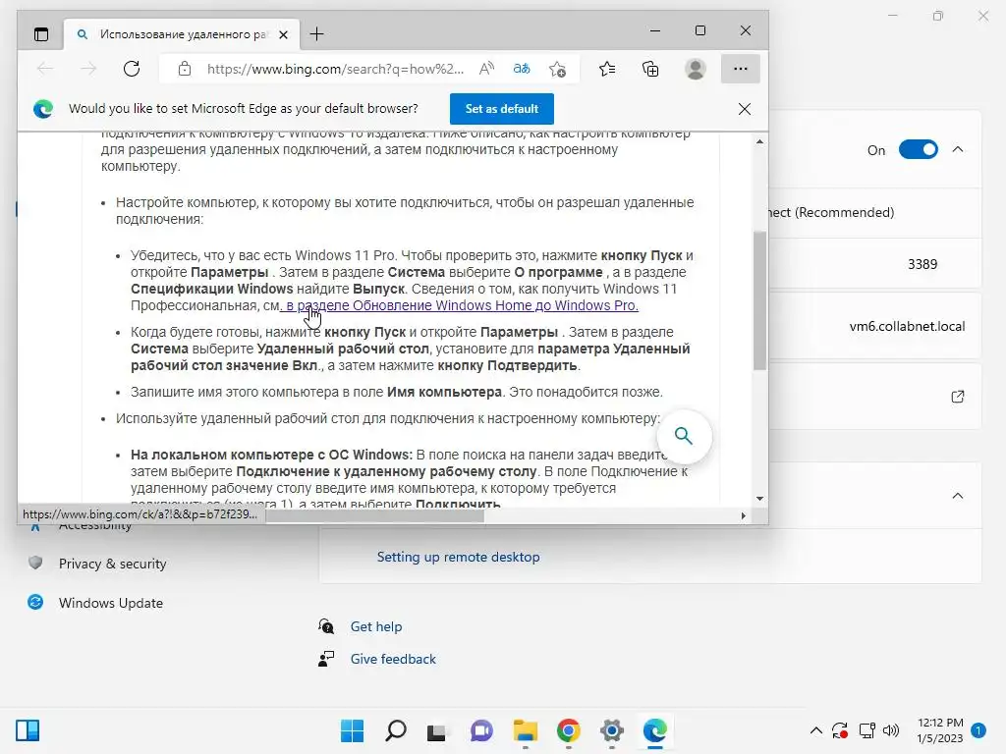
Task: Open Give feedback link
Action: coord(393,659)
